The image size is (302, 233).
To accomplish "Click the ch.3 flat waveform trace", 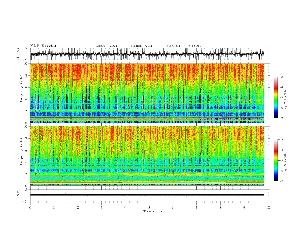I will (x=147, y=195).
